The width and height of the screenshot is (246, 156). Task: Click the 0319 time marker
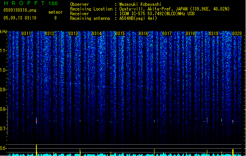pyautogui.click(x=214, y=34)
